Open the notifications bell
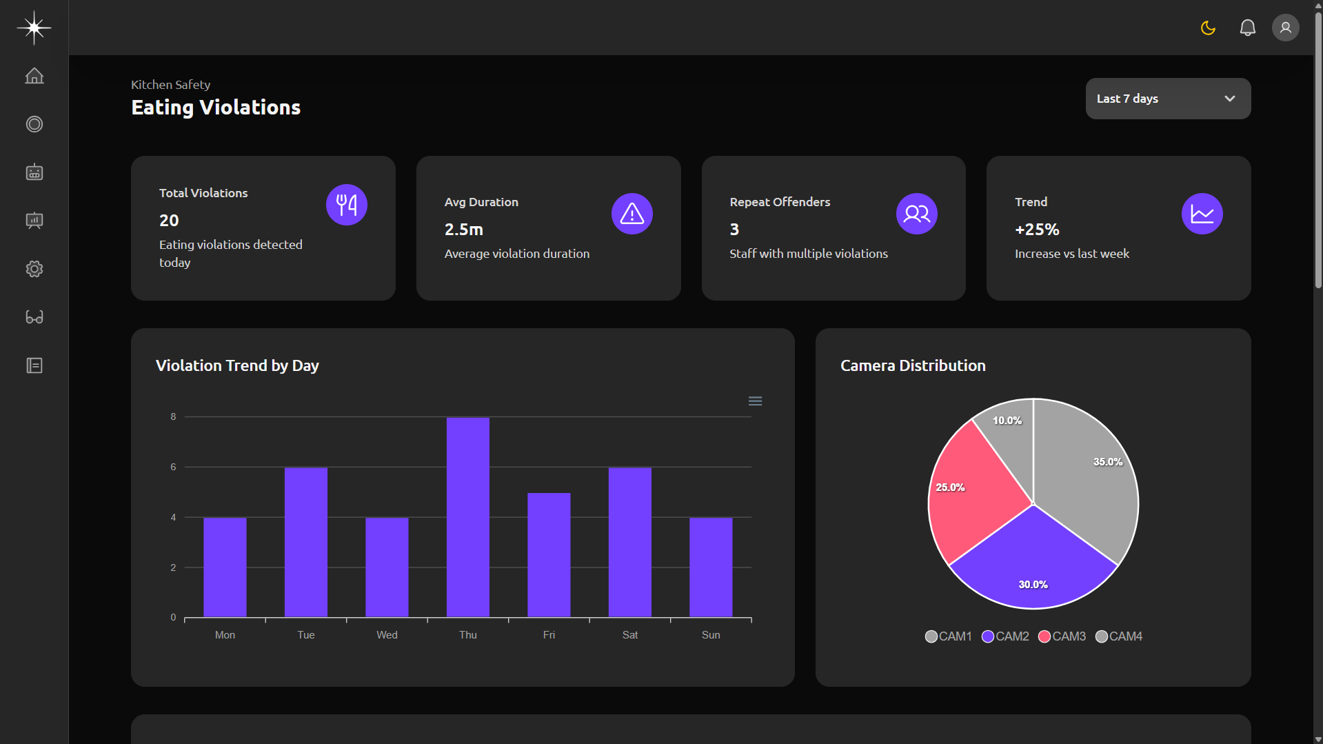 (1247, 28)
